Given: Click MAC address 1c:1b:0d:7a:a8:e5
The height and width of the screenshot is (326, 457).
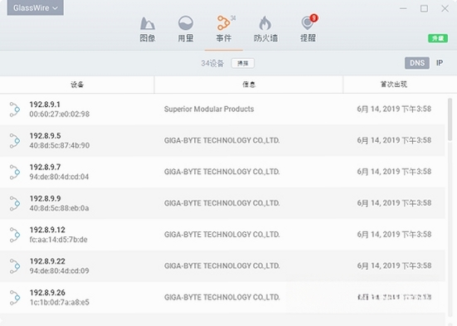Looking at the screenshot, I should [x=59, y=302].
